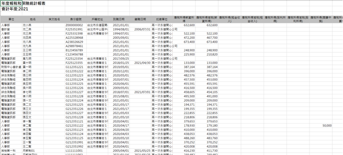Select the 到職日期 header cell
343x155 pixels.
click(119, 19)
